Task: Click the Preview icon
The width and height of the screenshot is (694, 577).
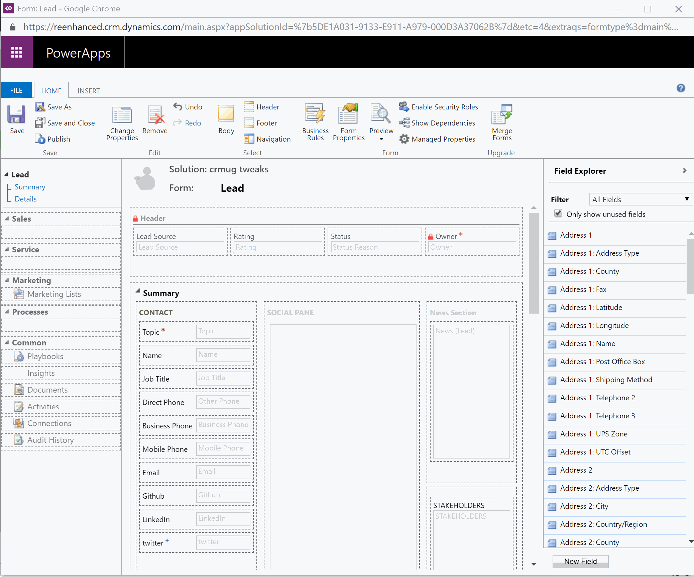Action: pyautogui.click(x=381, y=113)
